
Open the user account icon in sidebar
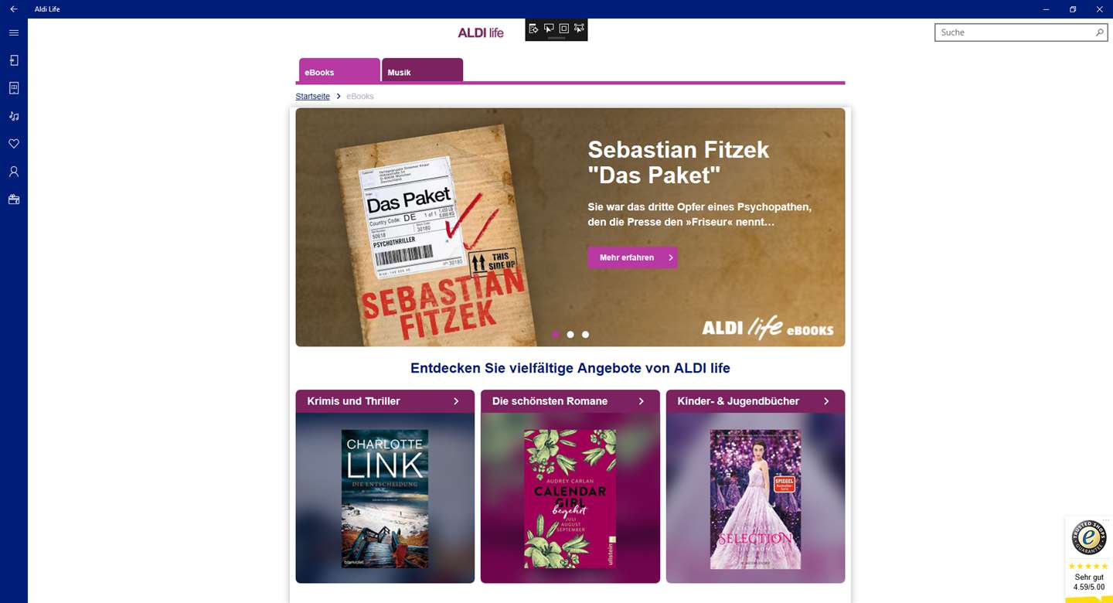tap(13, 172)
